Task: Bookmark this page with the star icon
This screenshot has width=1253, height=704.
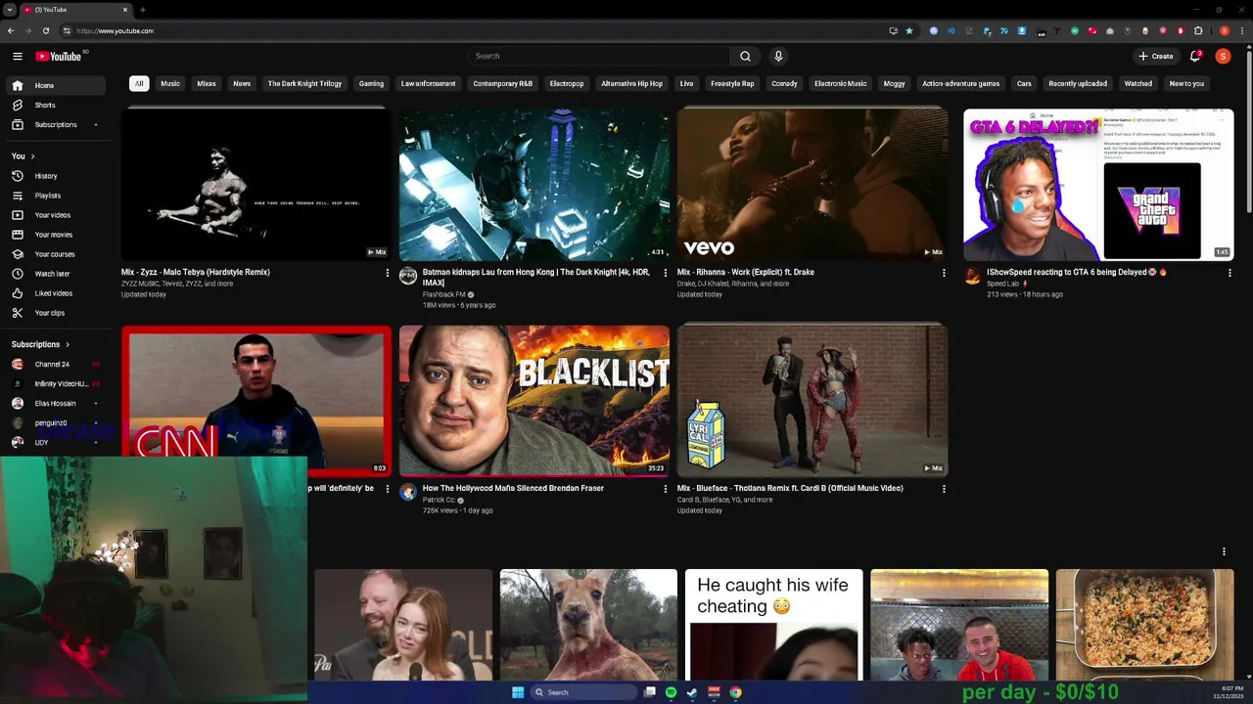Action: pyautogui.click(x=908, y=30)
